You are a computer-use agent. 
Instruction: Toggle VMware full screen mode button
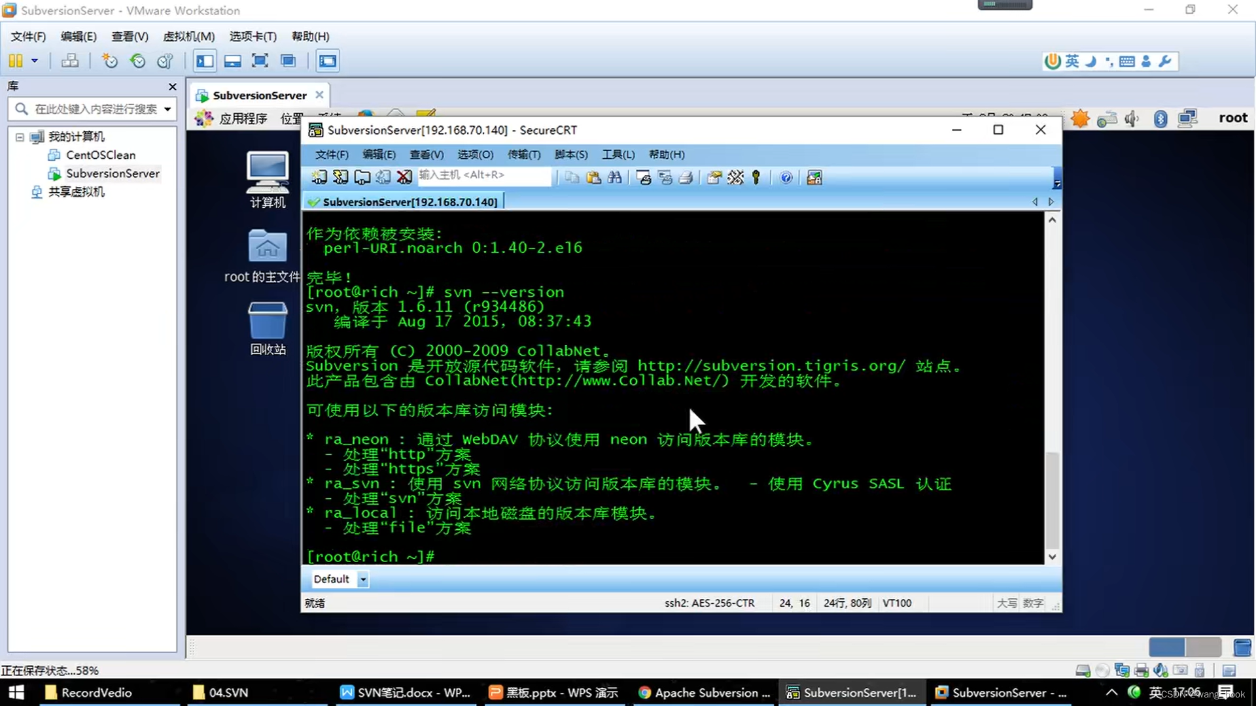260,61
